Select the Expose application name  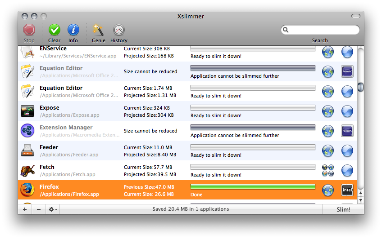tap(50, 108)
